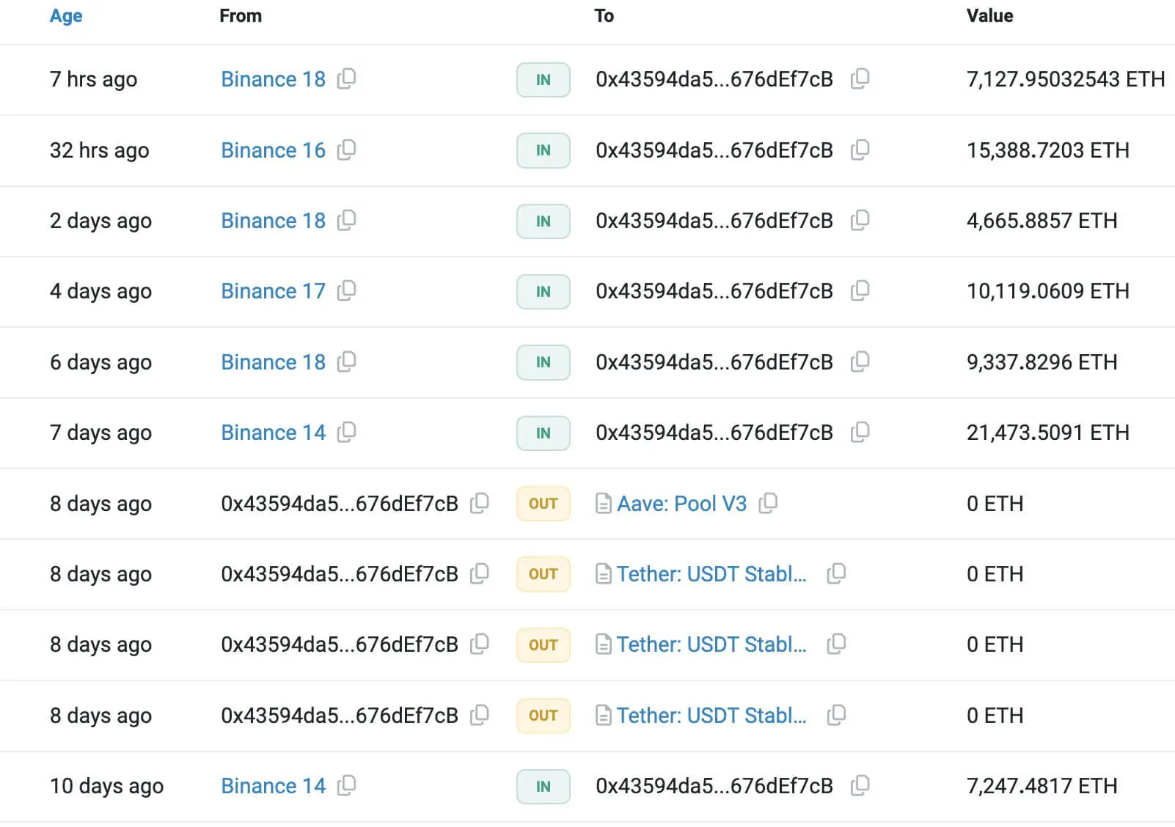Copy sender address in Aave Pool V3 row

[480, 504]
